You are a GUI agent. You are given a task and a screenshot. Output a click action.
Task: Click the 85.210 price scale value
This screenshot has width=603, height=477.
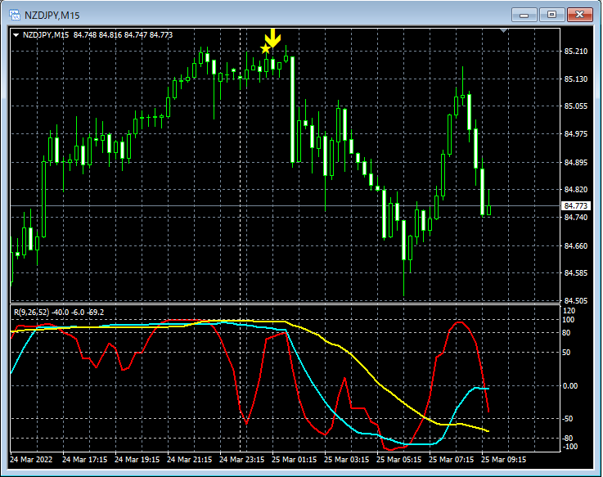click(576, 52)
